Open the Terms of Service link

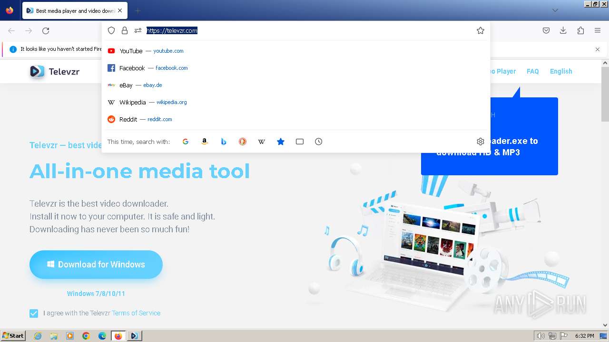click(136, 313)
